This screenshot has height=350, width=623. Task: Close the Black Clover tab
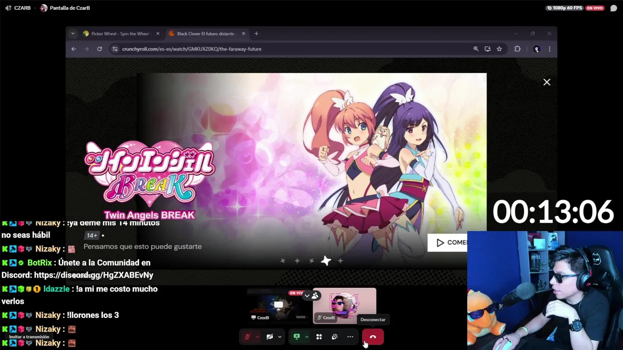pyautogui.click(x=243, y=34)
